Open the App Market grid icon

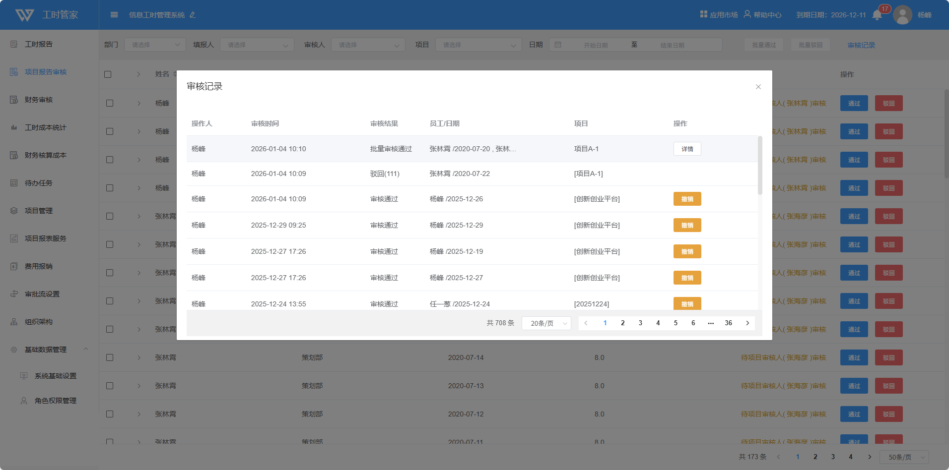pos(703,14)
